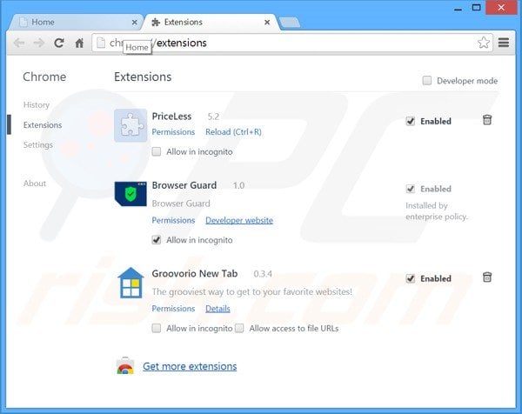The height and width of the screenshot is (414, 522).
Task: Maximize the Chrome window
Action: [x=477, y=7]
